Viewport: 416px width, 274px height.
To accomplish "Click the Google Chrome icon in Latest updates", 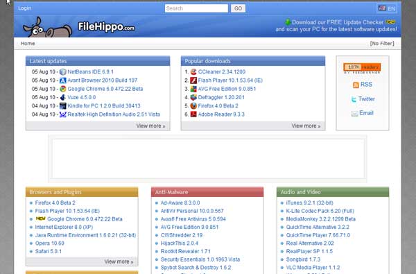I will pos(63,89).
